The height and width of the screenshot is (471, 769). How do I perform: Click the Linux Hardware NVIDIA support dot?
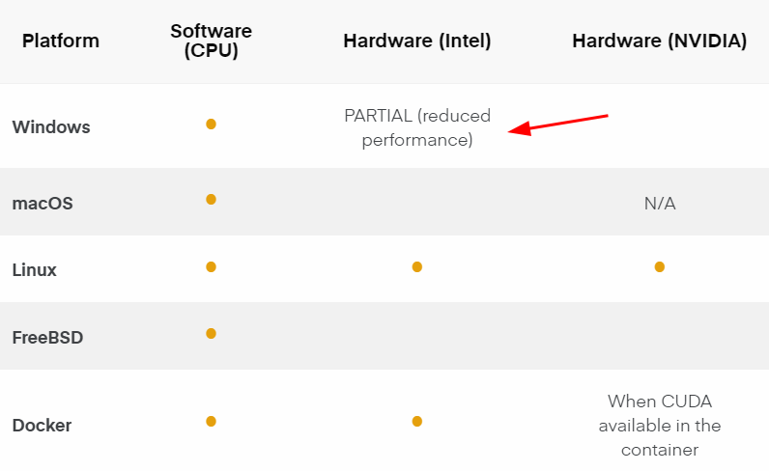coord(660,267)
